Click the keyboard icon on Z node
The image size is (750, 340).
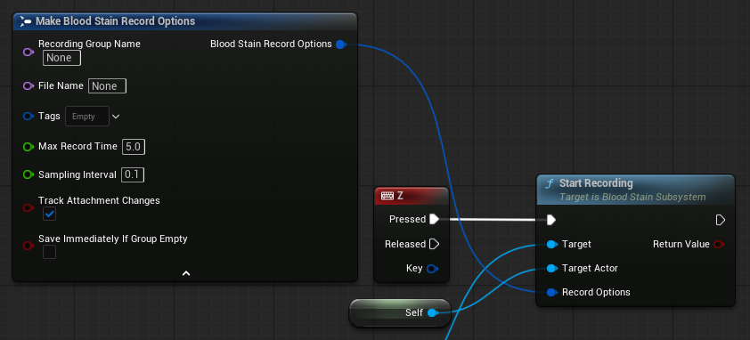(x=387, y=196)
